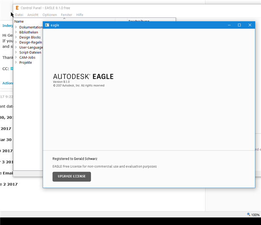Screen dimensions: 261x225
Task: Click the small icon beside CC:
Action: click(x=12, y=68)
